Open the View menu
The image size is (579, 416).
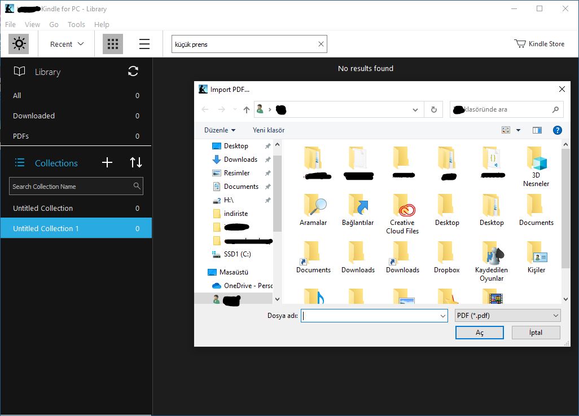pyautogui.click(x=33, y=24)
